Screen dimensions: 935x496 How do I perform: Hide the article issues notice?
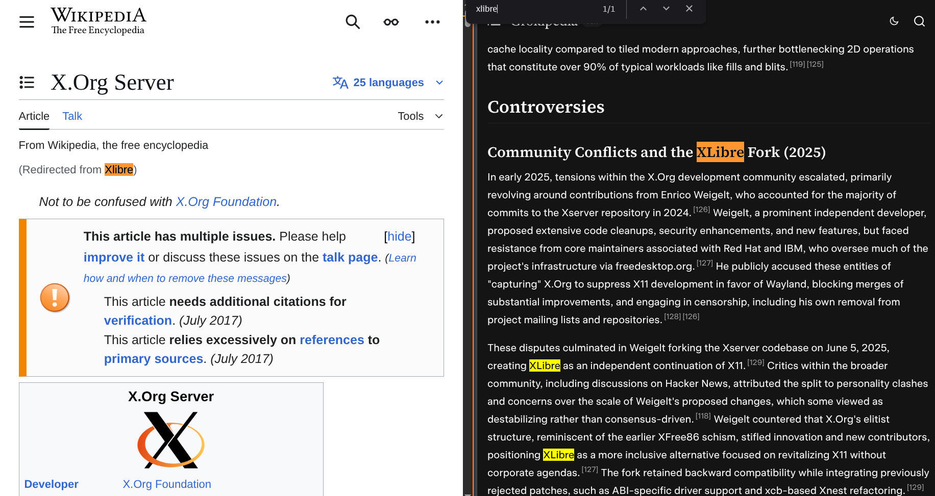tap(399, 237)
